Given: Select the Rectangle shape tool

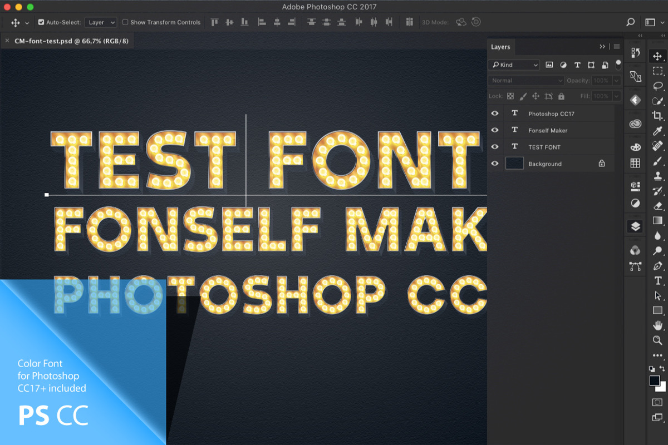Looking at the screenshot, I should click(x=657, y=310).
